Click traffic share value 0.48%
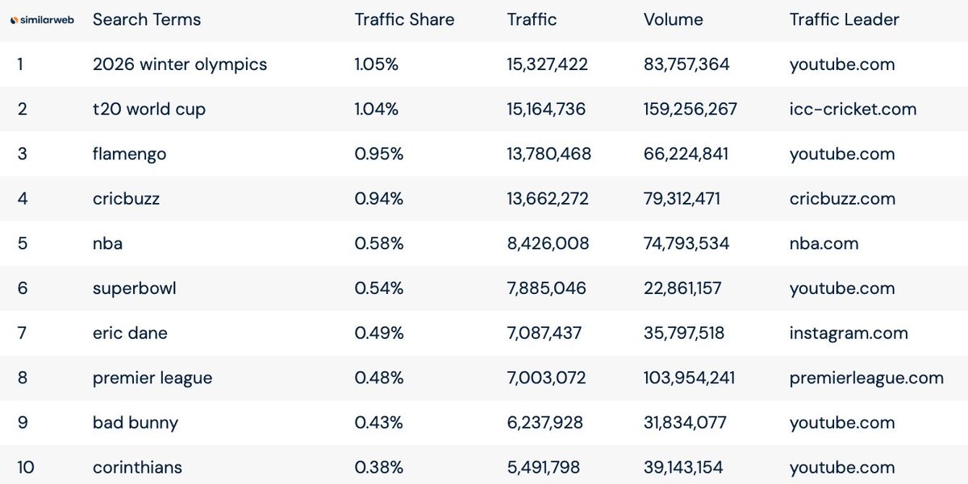 pos(379,378)
